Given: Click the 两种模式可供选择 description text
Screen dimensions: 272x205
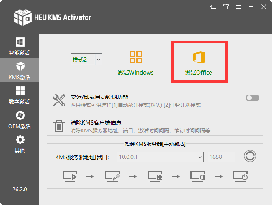Looking at the screenshot, I should (136, 105).
